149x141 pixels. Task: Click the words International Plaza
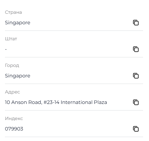[x=84, y=102]
